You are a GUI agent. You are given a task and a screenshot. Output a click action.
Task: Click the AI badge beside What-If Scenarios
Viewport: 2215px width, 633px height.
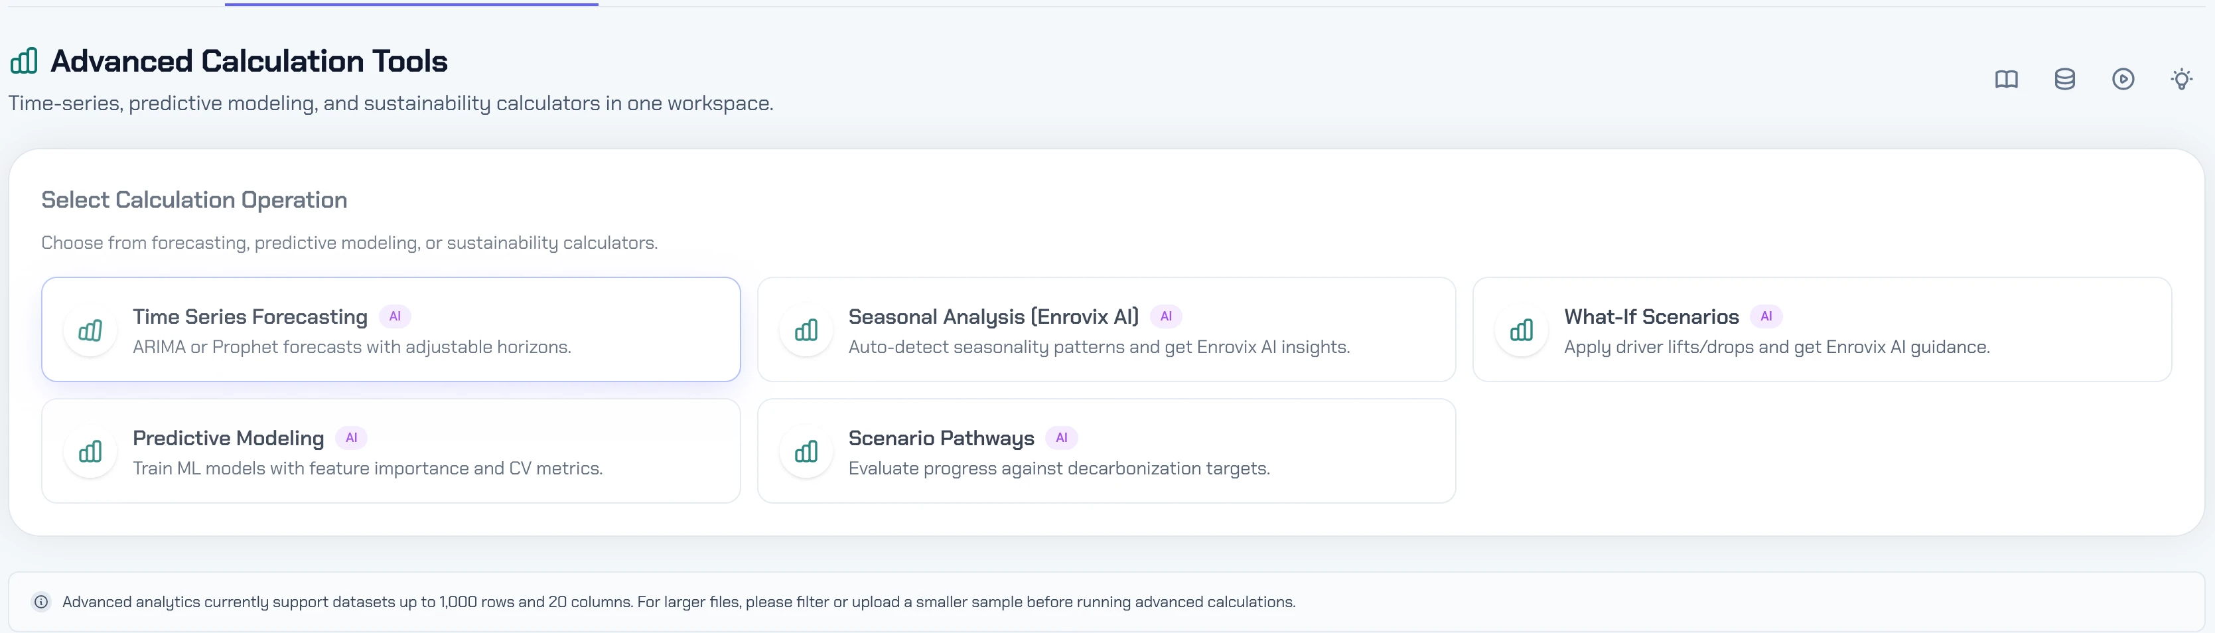pyautogui.click(x=1765, y=316)
